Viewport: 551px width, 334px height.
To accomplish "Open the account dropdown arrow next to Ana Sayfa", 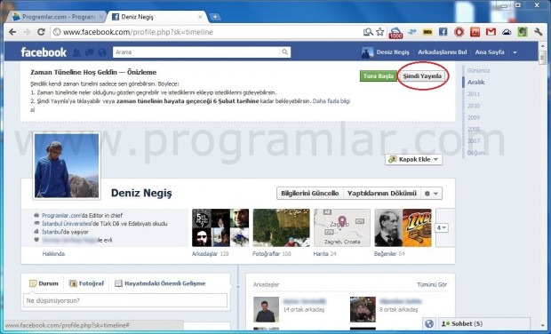I will click(x=515, y=52).
